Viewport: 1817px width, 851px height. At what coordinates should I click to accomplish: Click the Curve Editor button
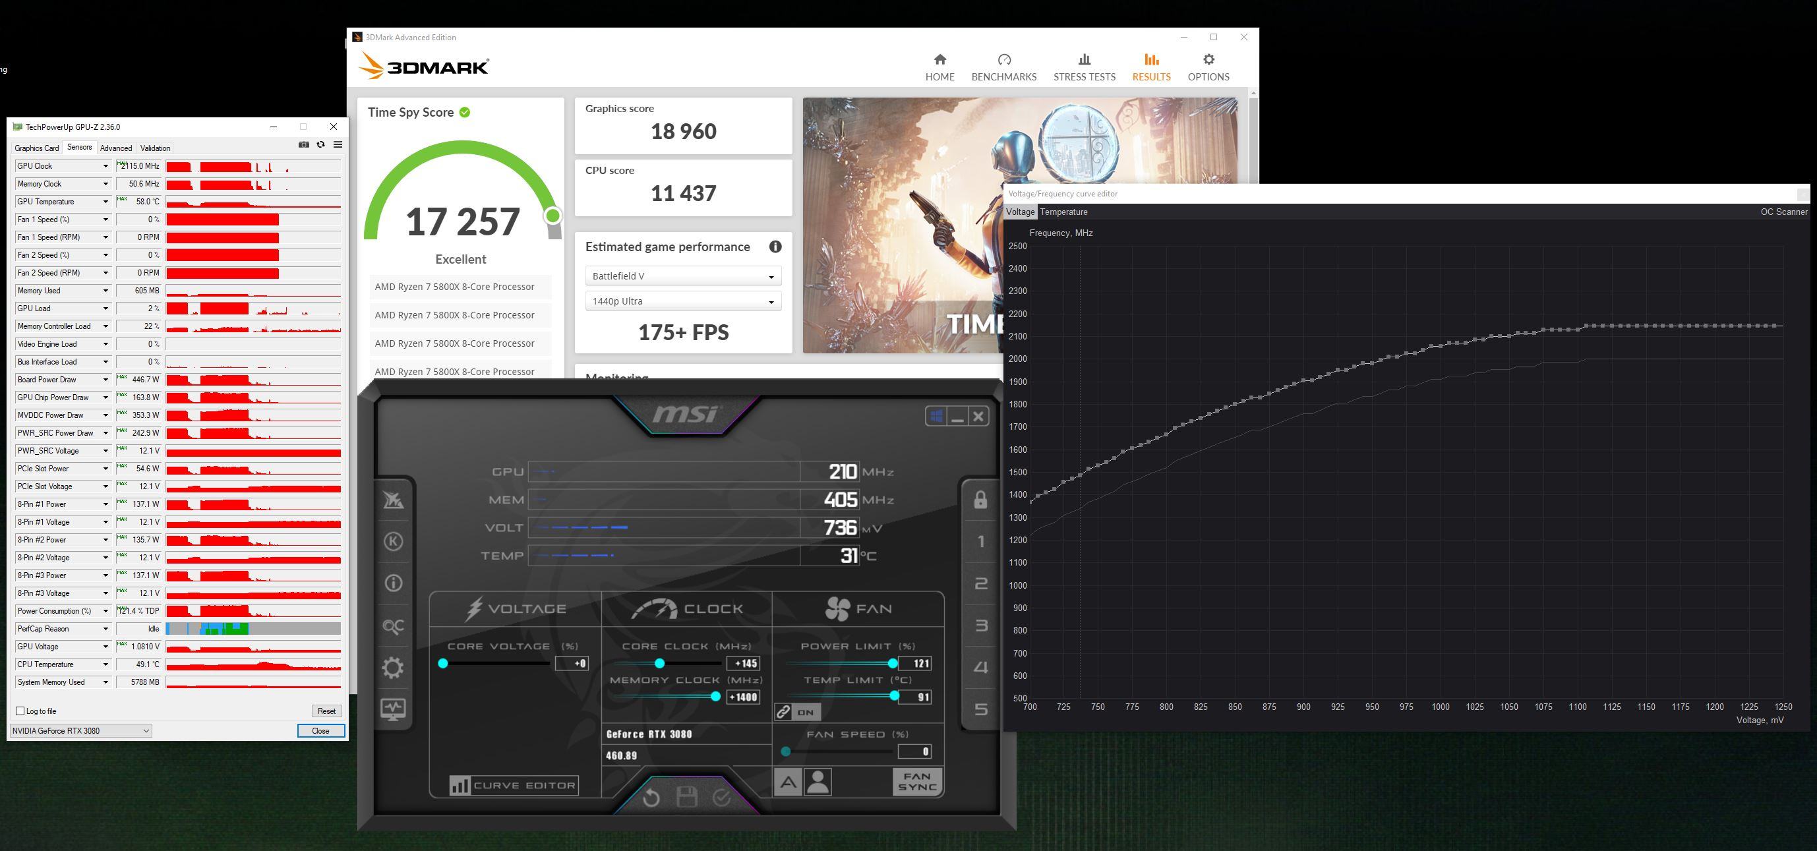(x=514, y=786)
